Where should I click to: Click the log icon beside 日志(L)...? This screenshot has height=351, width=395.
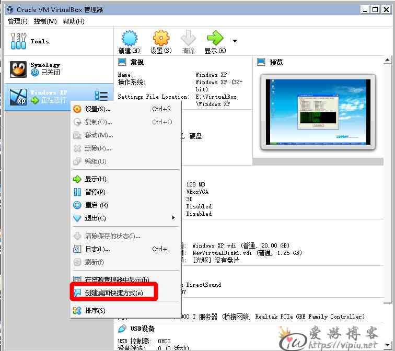(77, 249)
